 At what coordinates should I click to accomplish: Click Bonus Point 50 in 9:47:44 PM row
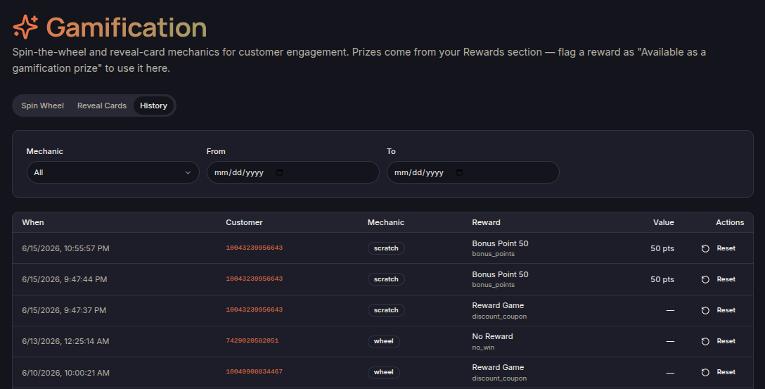[x=500, y=274]
